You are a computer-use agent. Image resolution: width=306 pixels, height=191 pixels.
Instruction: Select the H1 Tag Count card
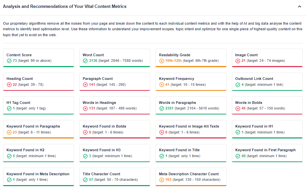[x=39, y=106]
